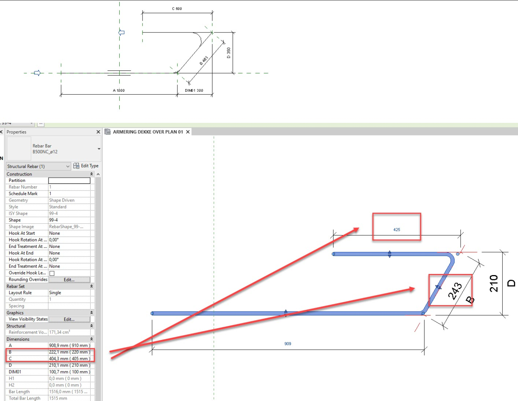Click the view icon on the ARMERING tab
Screen dimensions: 518x401
tap(108, 132)
